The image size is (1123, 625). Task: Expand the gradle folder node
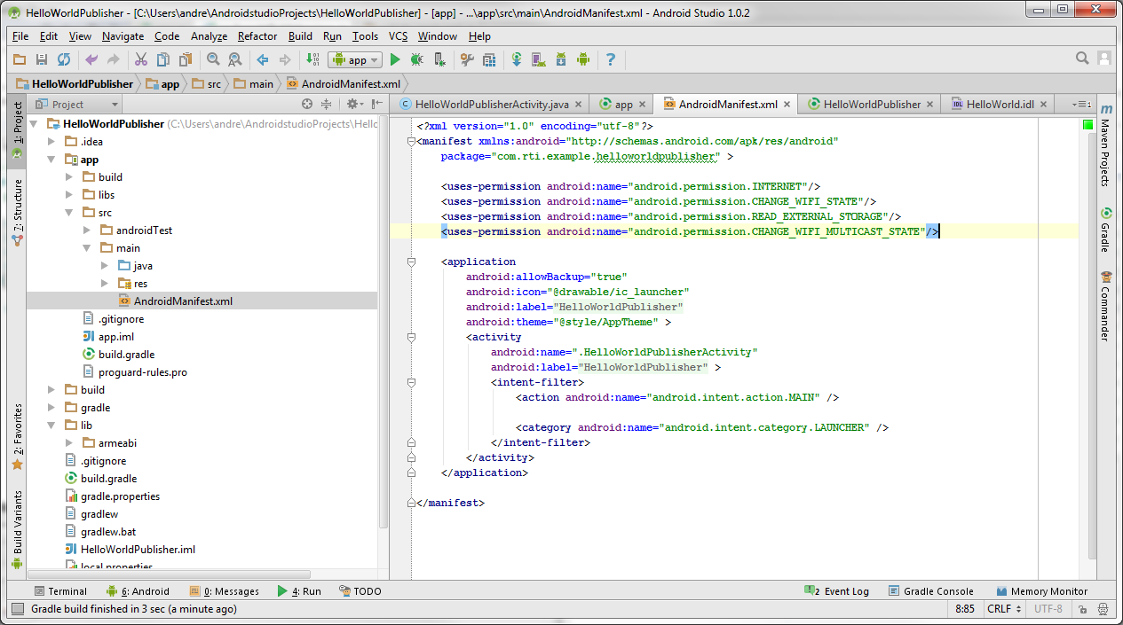pos(52,408)
